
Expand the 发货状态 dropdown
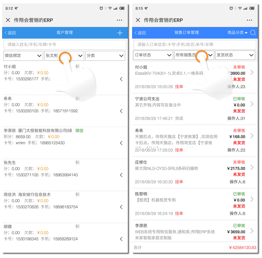coord(235,55)
